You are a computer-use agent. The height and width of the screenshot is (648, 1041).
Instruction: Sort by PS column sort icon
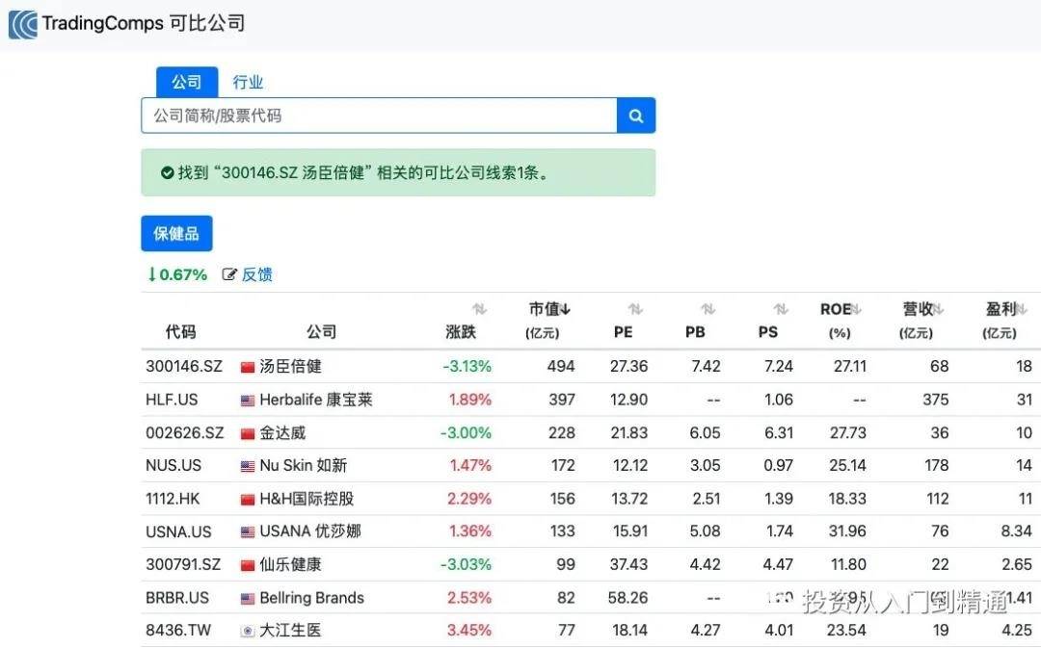click(781, 309)
